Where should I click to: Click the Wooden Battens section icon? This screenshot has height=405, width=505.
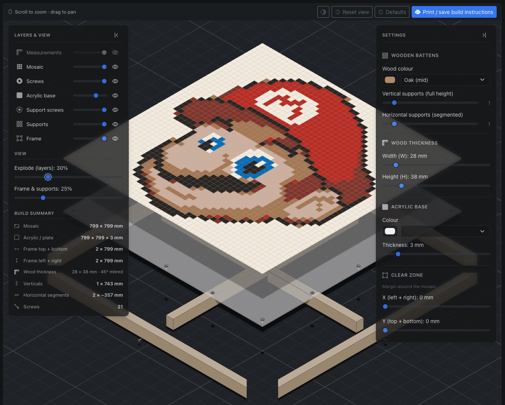point(385,55)
